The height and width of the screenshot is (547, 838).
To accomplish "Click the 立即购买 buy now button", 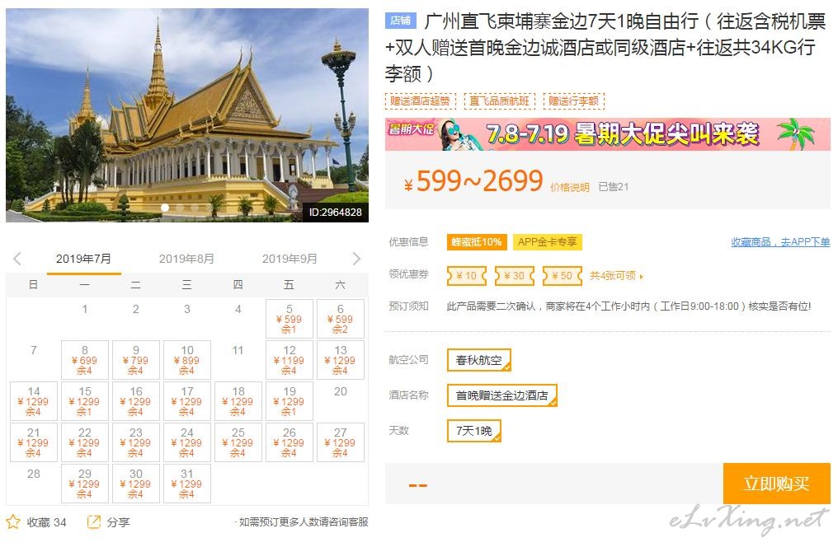I will [776, 484].
